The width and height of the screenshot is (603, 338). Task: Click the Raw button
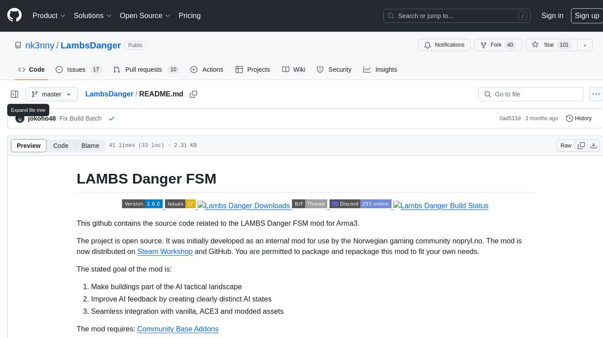(x=566, y=146)
